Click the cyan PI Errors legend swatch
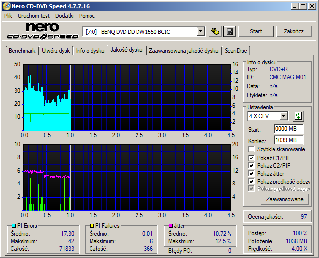The image size is (319, 258). click(x=14, y=226)
